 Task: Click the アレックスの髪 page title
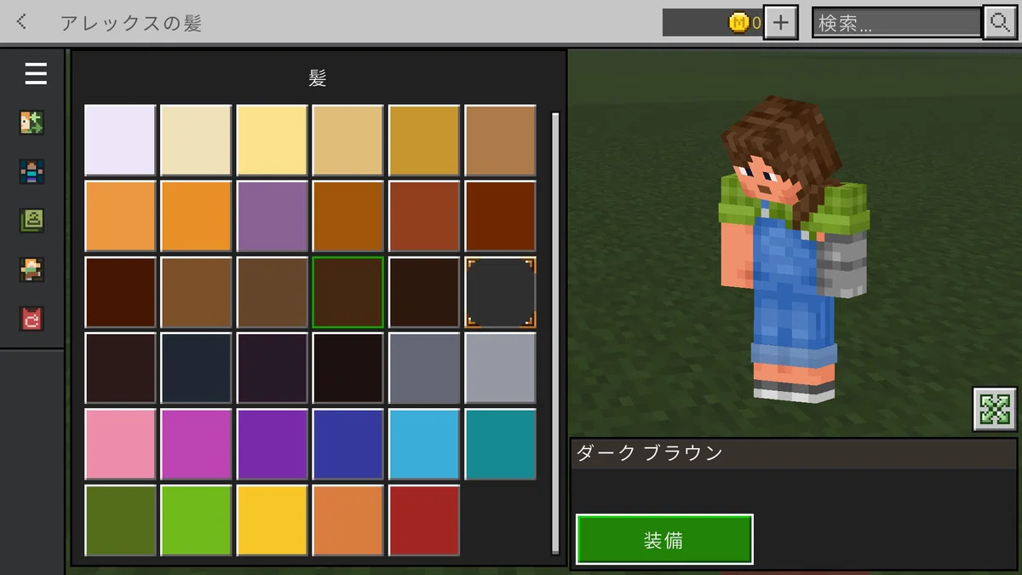click(x=131, y=23)
